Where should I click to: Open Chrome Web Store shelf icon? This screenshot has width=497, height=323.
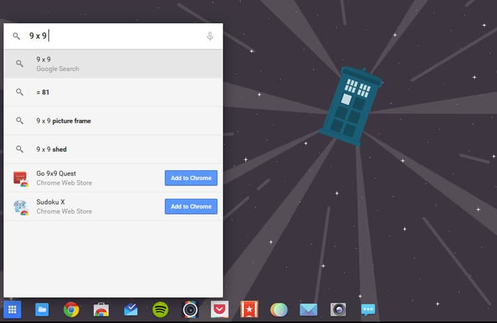(x=101, y=309)
